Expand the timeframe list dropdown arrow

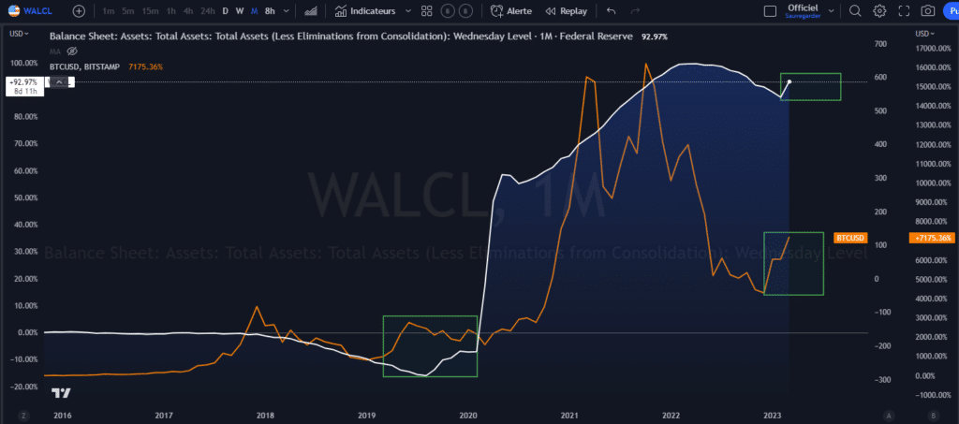tap(287, 11)
